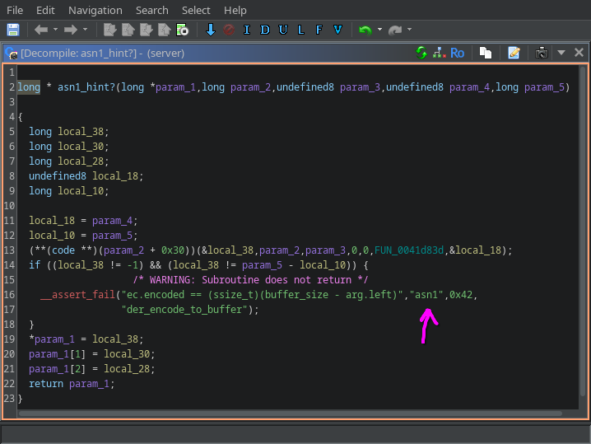Expand the back navigation history dropdown
This screenshot has width=591, height=444.
pos(55,30)
